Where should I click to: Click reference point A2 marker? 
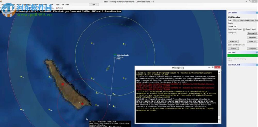[124, 44]
